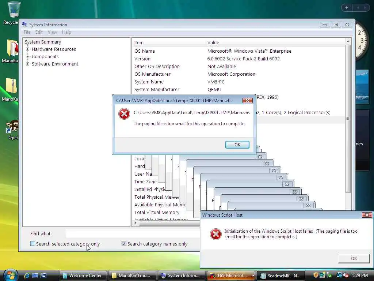374x281 pixels.
Task: Click the Find what input field
Action: point(132,233)
